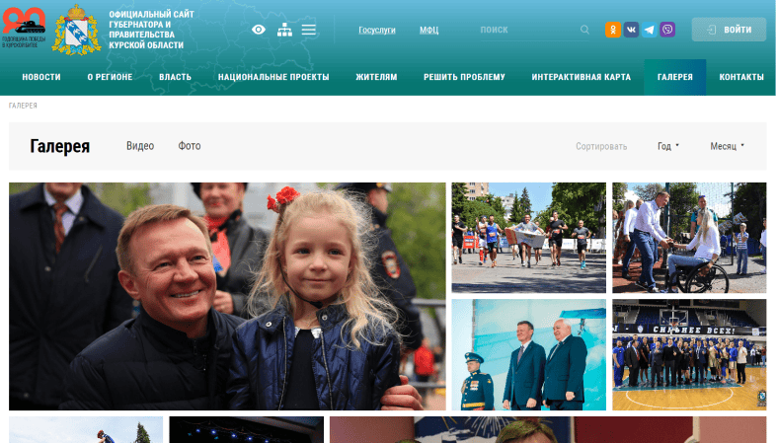Image resolution: width=777 pixels, height=443 pixels.
Task: Click the МФЦ link
Action: 429,31
